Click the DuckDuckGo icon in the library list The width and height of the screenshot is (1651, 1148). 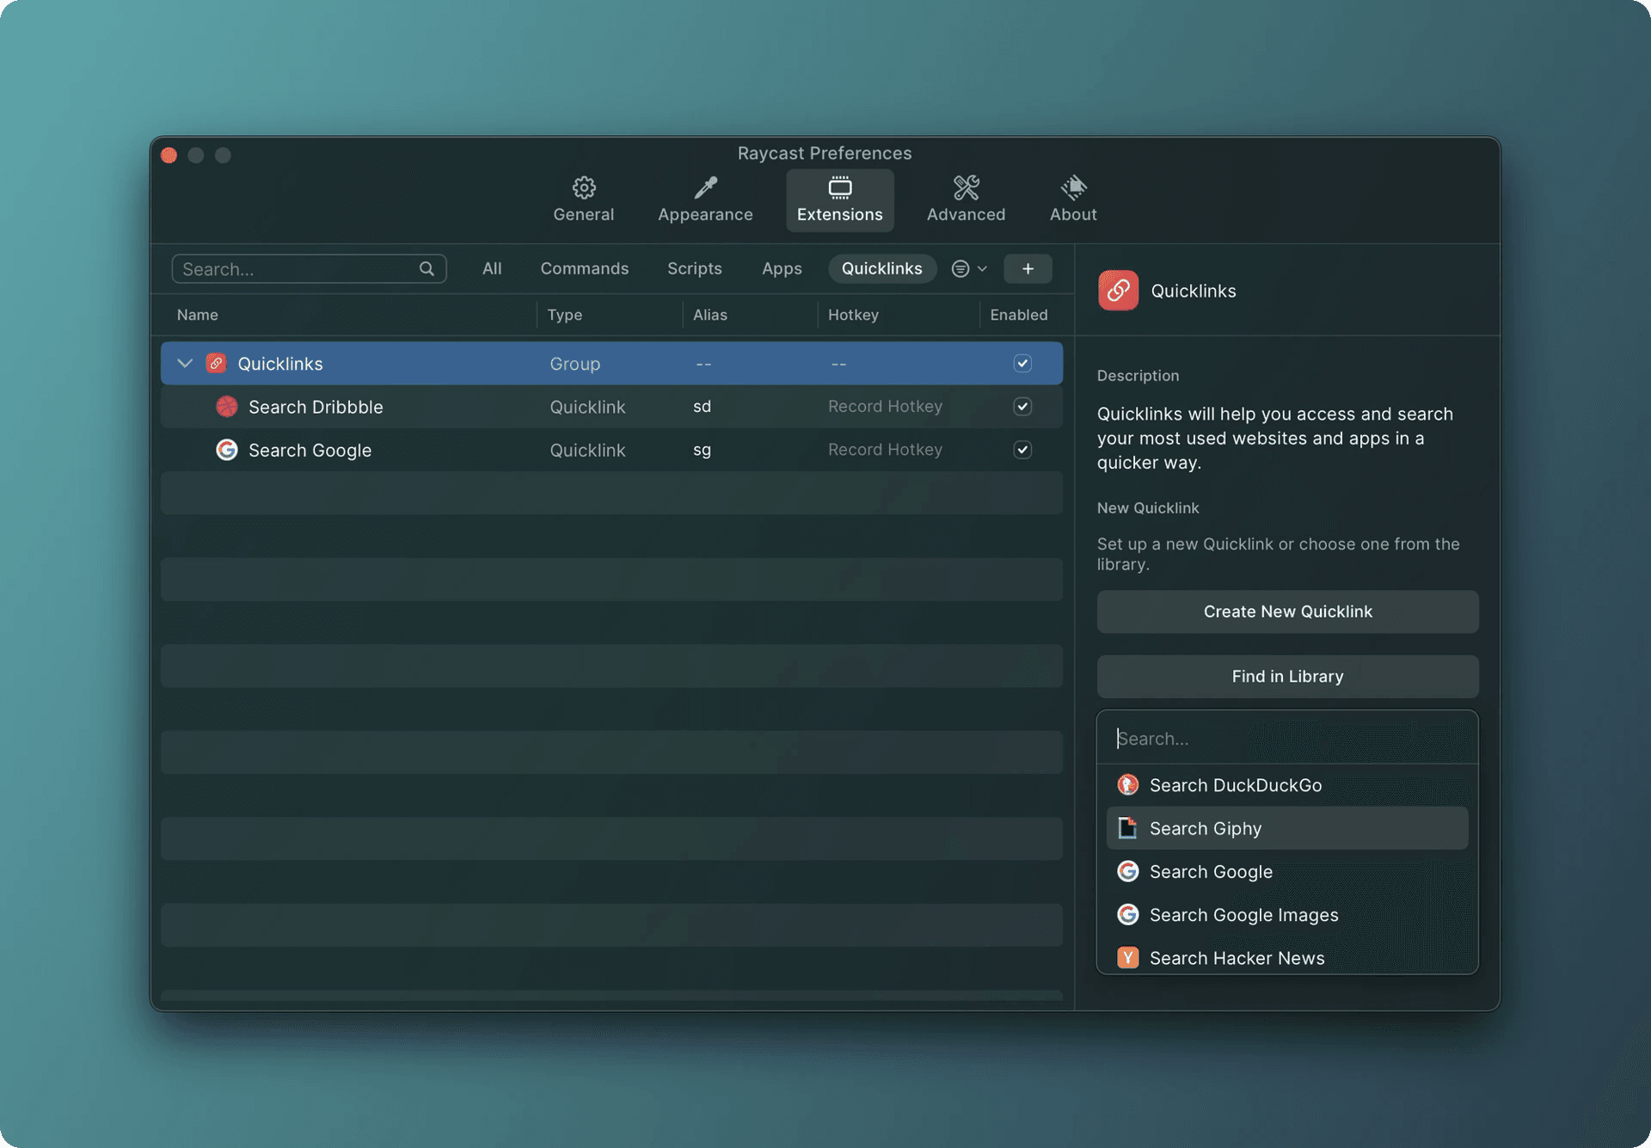(x=1127, y=784)
